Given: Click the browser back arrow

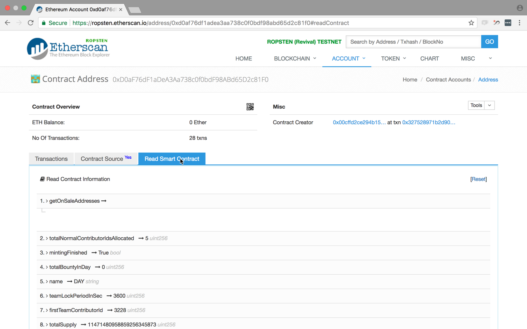Looking at the screenshot, I should tap(7, 23).
